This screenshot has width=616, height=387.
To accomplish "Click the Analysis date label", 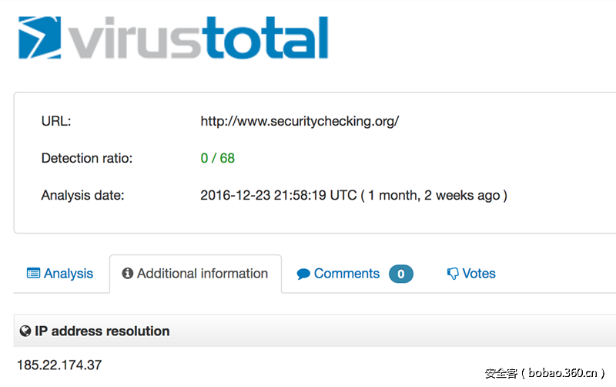I will (82, 195).
